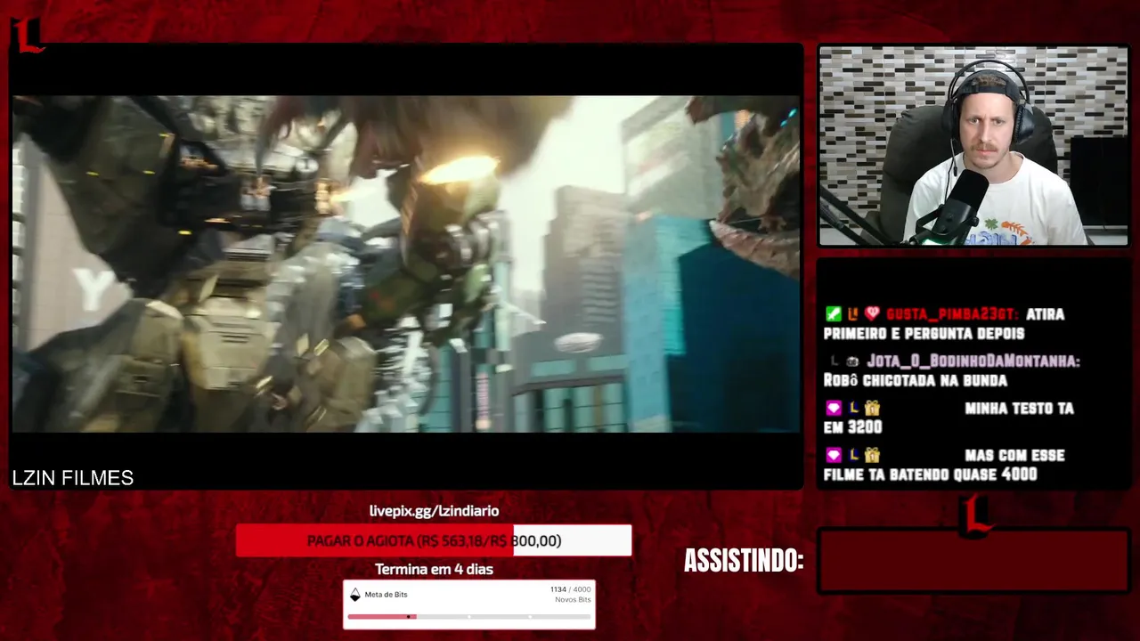The width and height of the screenshot is (1140, 641).
Task: Click the red L logo in the top-left corner
Action: click(28, 34)
